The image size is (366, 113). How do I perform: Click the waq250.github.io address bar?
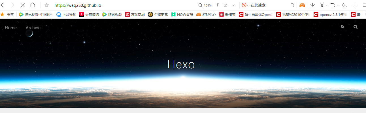pyautogui.click(x=78, y=5)
